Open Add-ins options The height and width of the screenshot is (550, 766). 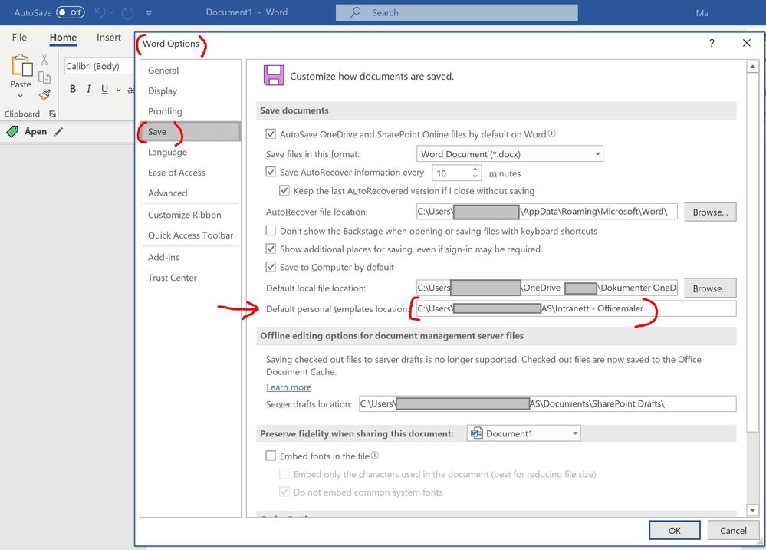click(x=190, y=257)
